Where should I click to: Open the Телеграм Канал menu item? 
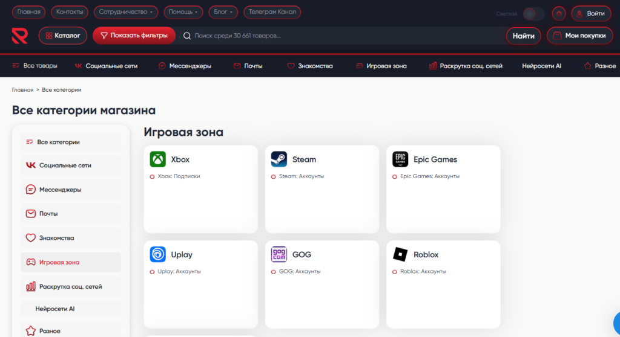pyautogui.click(x=272, y=12)
